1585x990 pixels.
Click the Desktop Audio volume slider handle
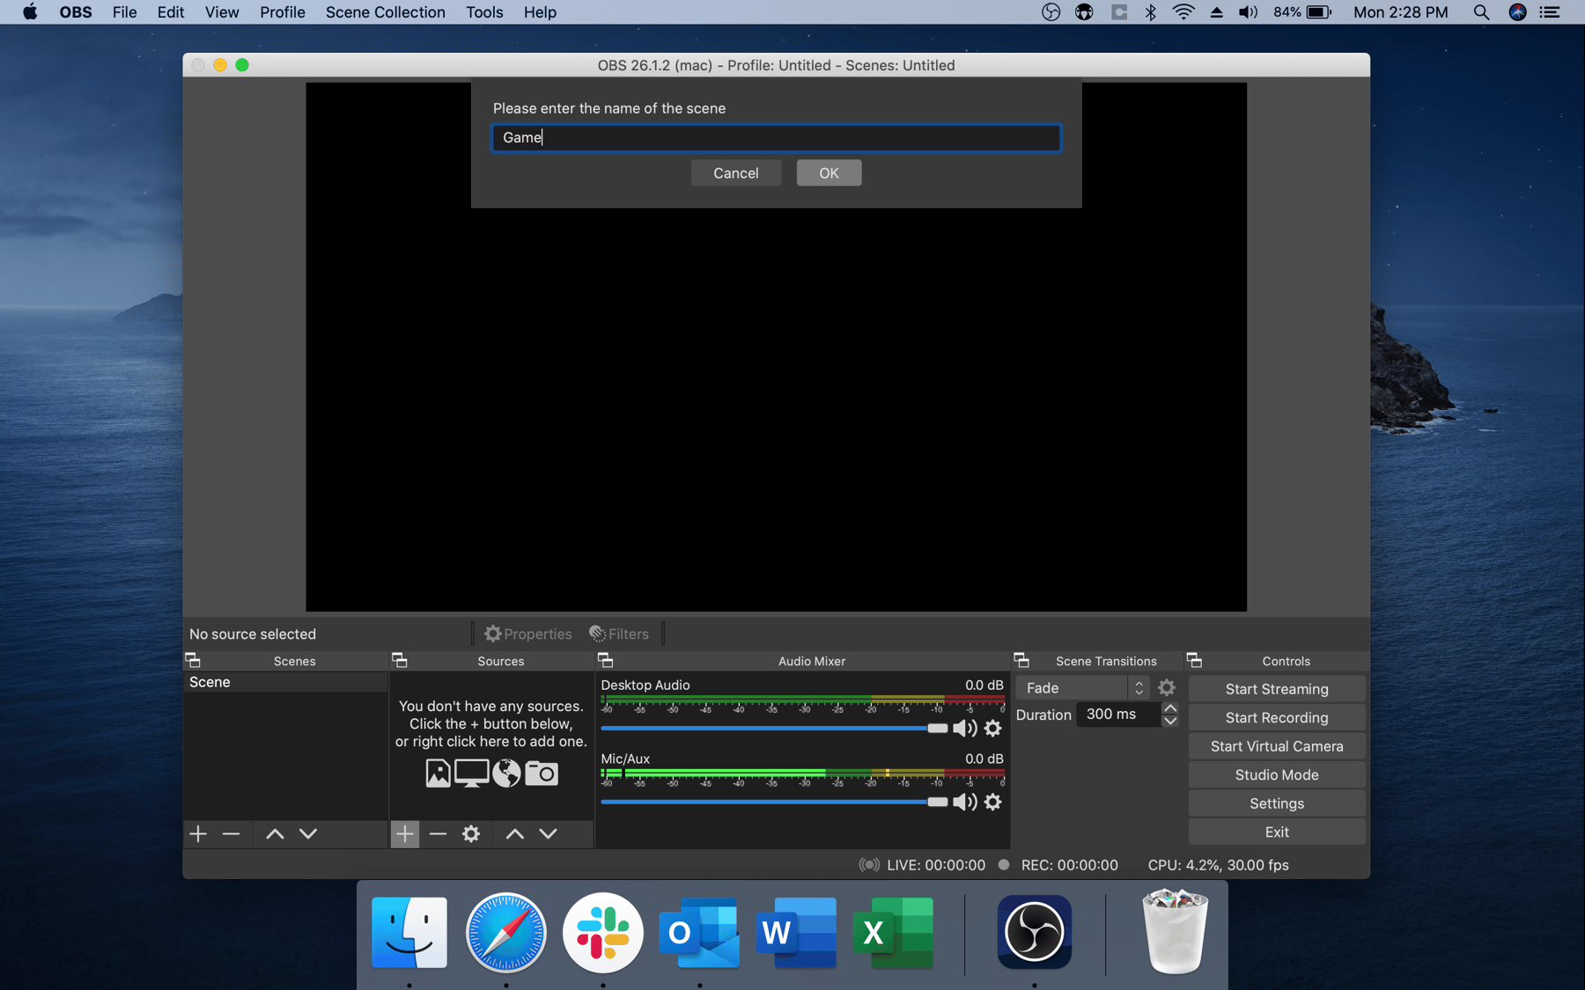[x=937, y=728]
